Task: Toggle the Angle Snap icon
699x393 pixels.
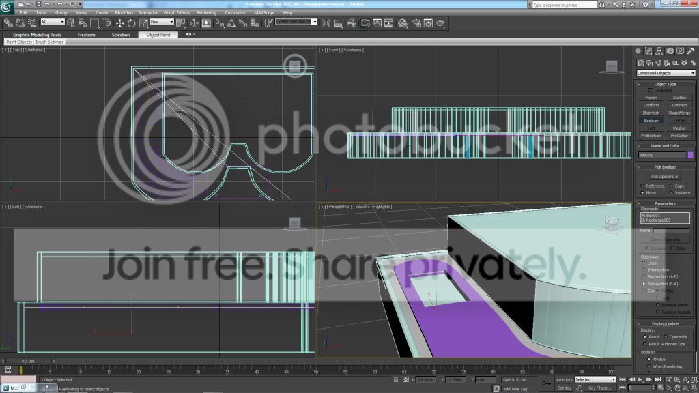Action: click(x=231, y=23)
